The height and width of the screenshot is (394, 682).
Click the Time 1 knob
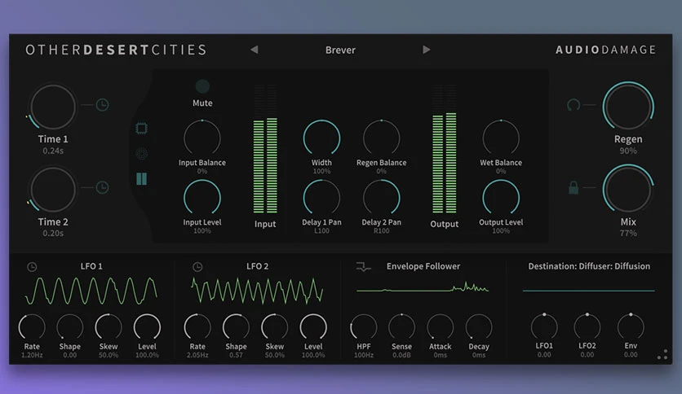53,107
